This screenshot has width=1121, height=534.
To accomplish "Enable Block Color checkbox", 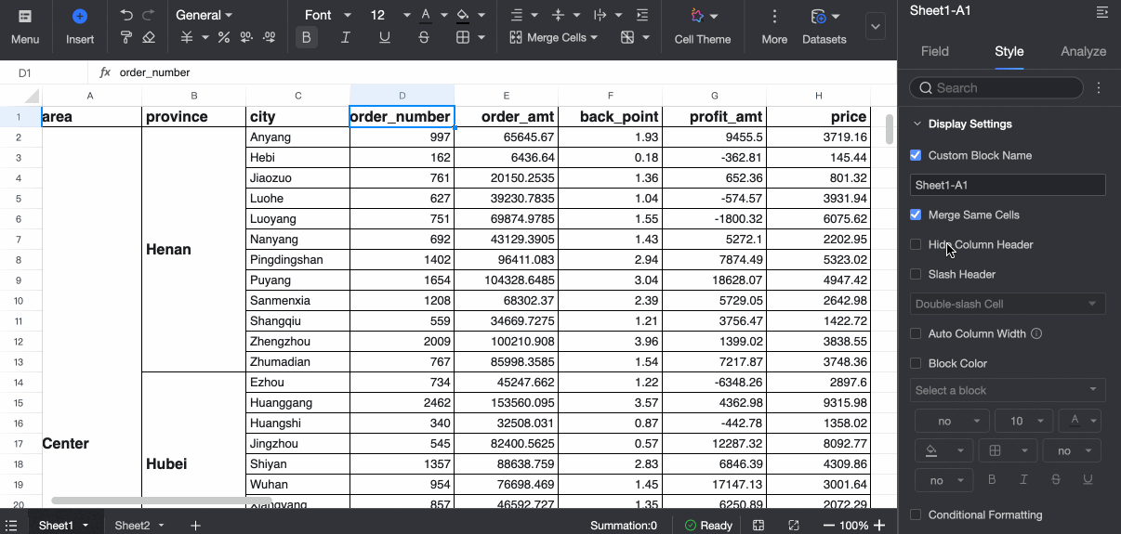I will pos(916,363).
